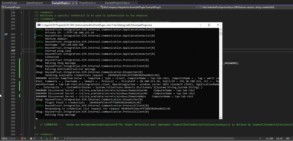
Task: Click the Discovered Secret DomainUser04 line
Action: (x=115, y=90)
